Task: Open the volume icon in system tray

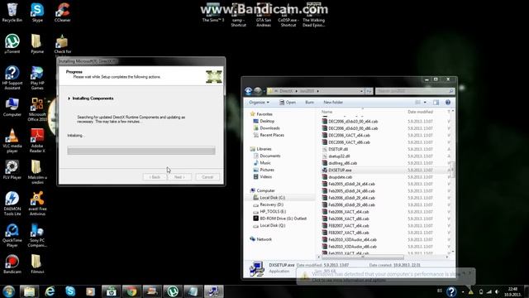Action: pos(497,291)
